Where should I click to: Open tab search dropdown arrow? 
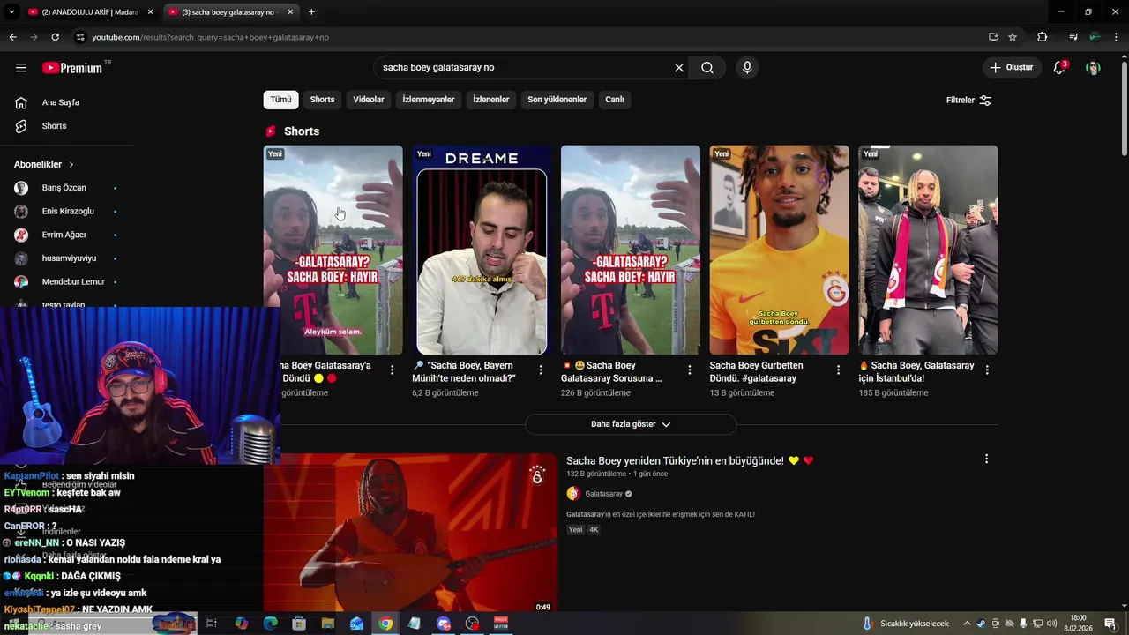tap(11, 12)
